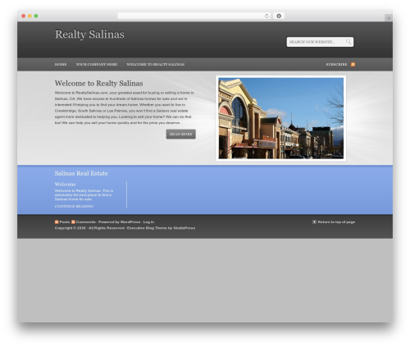Viewport: 410px width, 347px height.
Task: Click the search magnifier icon
Action: (x=348, y=42)
